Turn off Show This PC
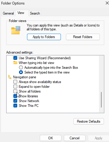Image resolution: width=109 pixels, height=142 pixels. pyautogui.click(x=15, y=106)
